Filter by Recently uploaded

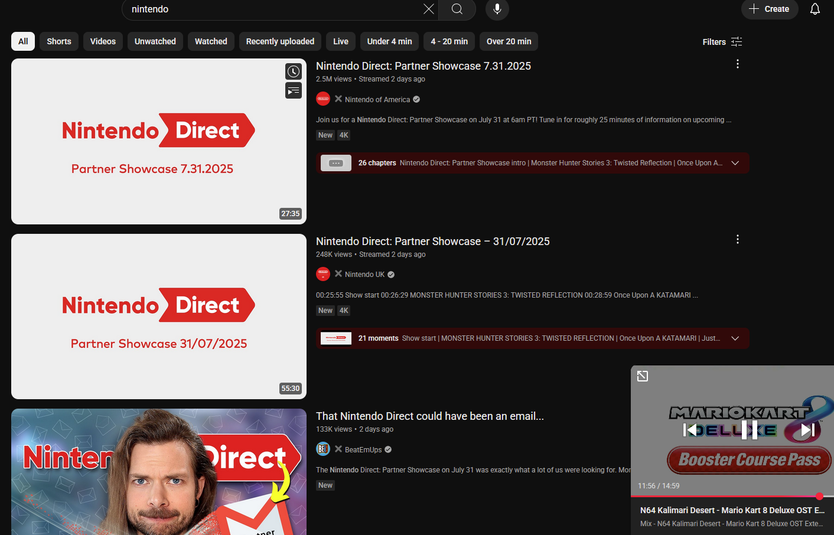(280, 41)
